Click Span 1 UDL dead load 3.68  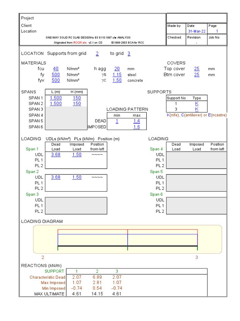[56, 155]
